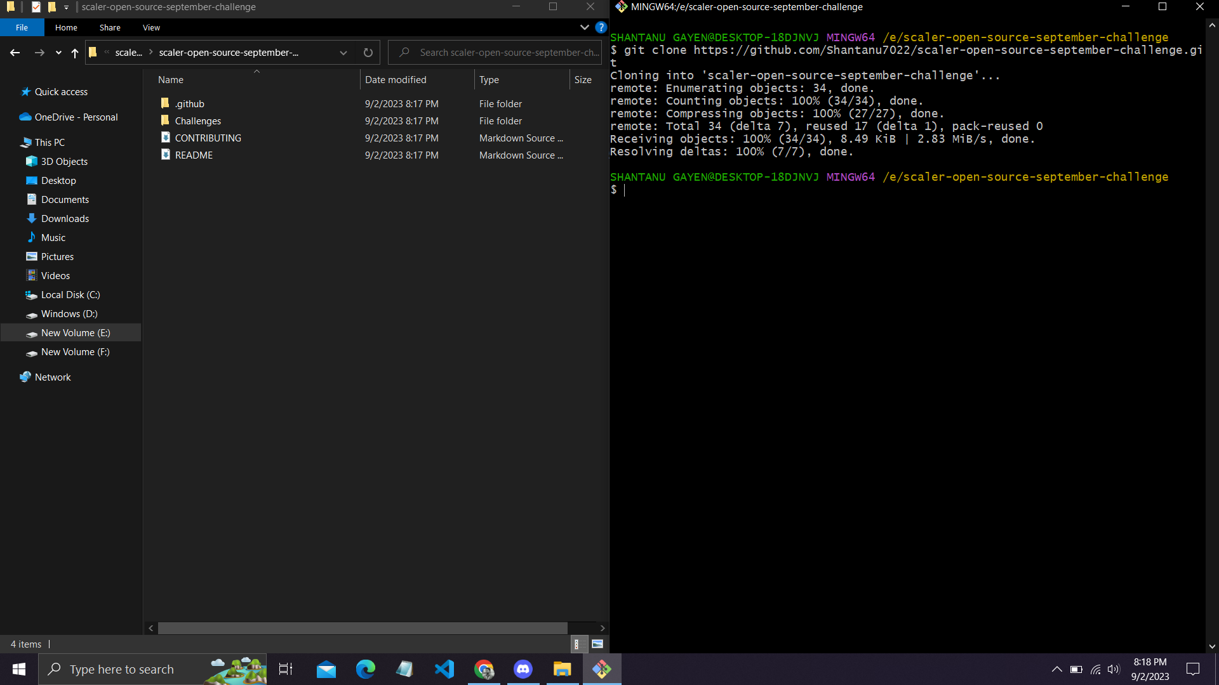Open the View ribbon tab
This screenshot has height=685, width=1219.
[150, 27]
